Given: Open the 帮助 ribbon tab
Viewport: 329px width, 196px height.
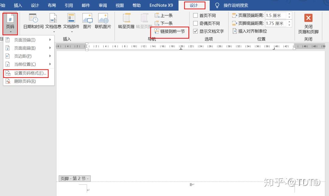Looking at the screenshot, I should pyautogui.click(x=136, y=5).
